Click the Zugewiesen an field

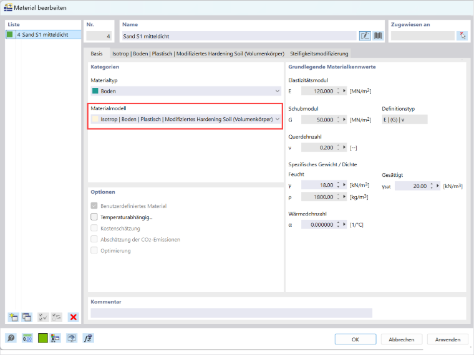tap(423, 35)
